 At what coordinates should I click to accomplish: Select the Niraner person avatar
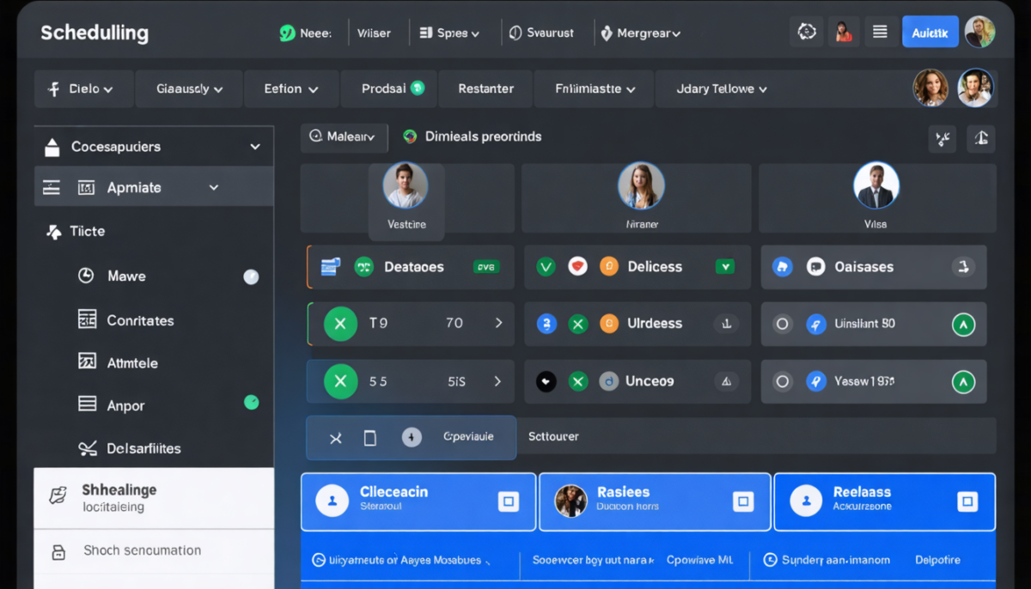[641, 185]
